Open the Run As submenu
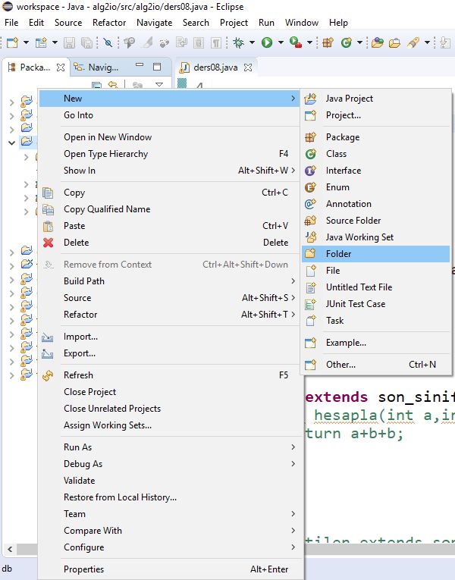 click(169, 447)
